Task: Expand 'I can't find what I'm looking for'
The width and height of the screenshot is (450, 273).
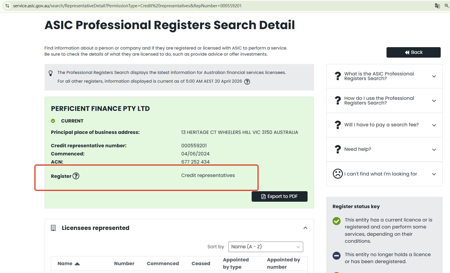Action: pyautogui.click(x=434, y=174)
